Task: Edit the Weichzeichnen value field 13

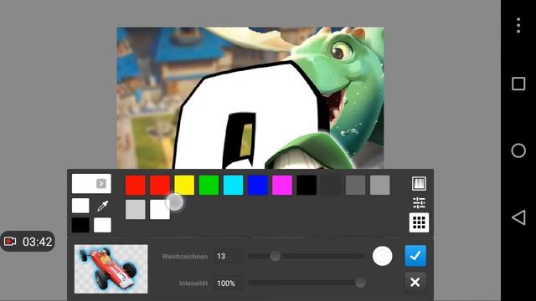Action: coord(229,257)
